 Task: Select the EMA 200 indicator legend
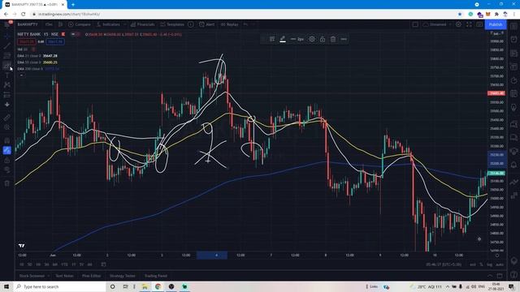[x=38, y=69]
